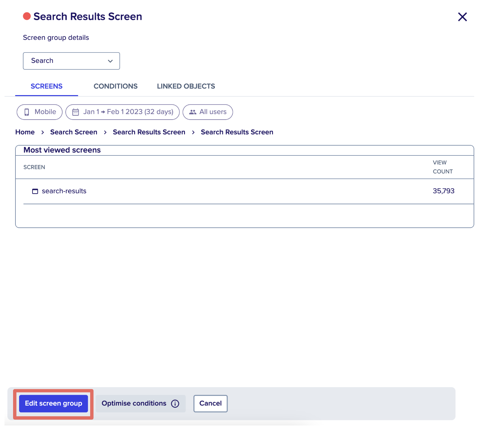Close the Search Results Screen panel

coord(462,17)
